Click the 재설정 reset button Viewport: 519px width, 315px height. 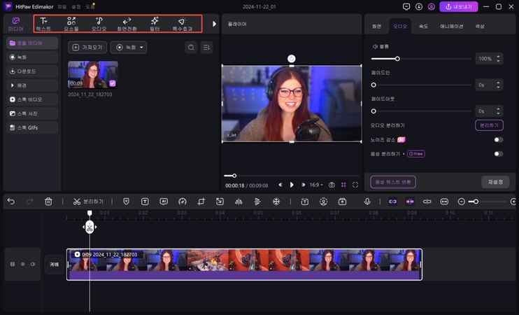tap(495, 182)
